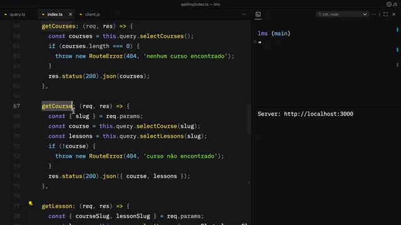
Task: Open the Terminal panel tab icon
Action: (x=258, y=14)
